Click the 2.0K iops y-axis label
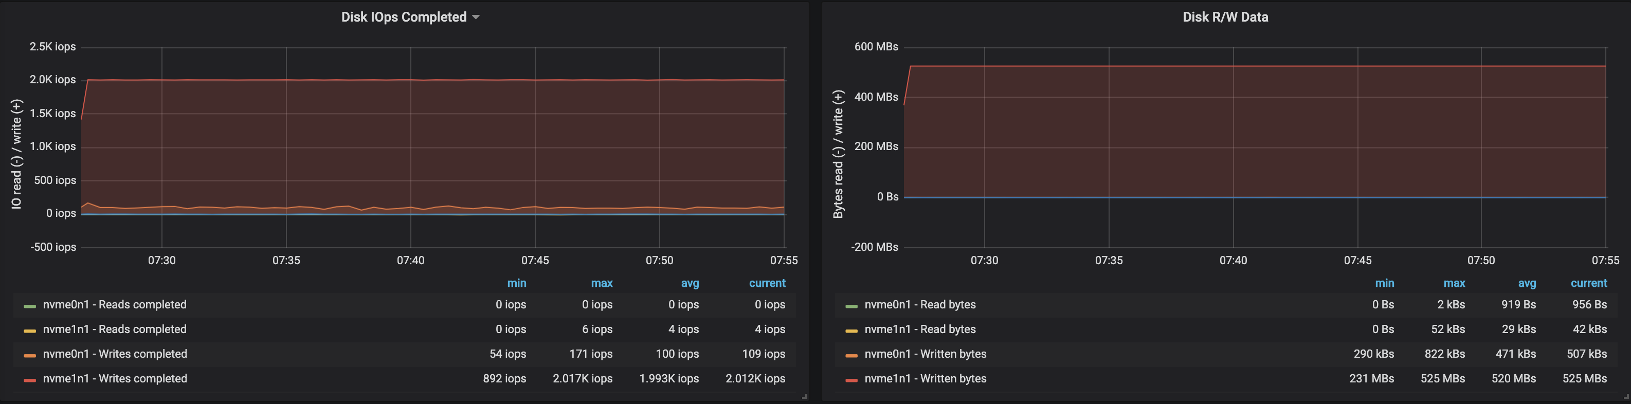Viewport: 1631px width, 404px height. coord(52,80)
